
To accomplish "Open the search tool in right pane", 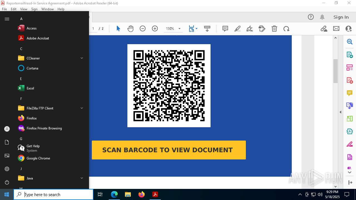I will click(350, 42).
